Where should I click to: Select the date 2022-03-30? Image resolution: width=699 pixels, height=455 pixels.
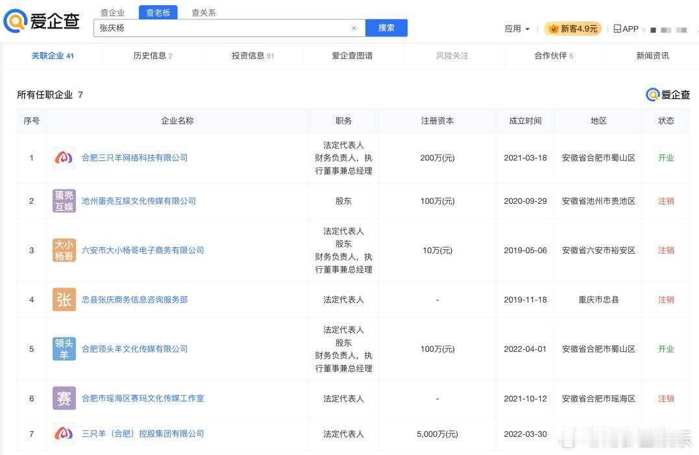pos(525,434)
